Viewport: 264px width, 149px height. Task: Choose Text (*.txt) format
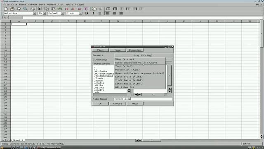pos(140,66)
